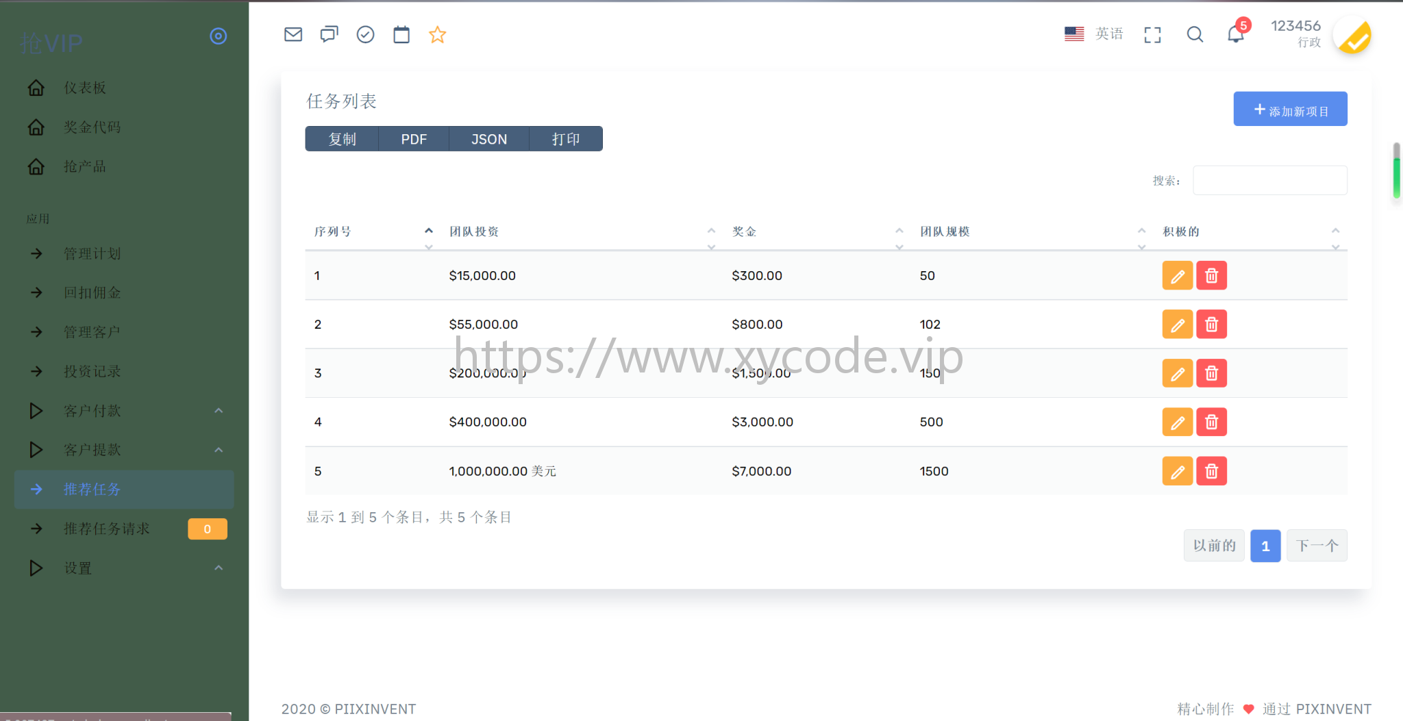
Task: Open the check-circle todo icon
Action: (366, 34)
